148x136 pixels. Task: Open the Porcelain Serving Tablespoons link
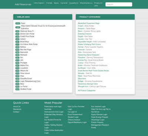pos(90,57)
